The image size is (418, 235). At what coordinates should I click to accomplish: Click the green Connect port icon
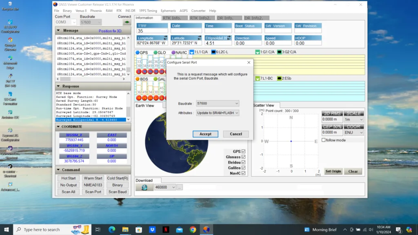[127, 22]
